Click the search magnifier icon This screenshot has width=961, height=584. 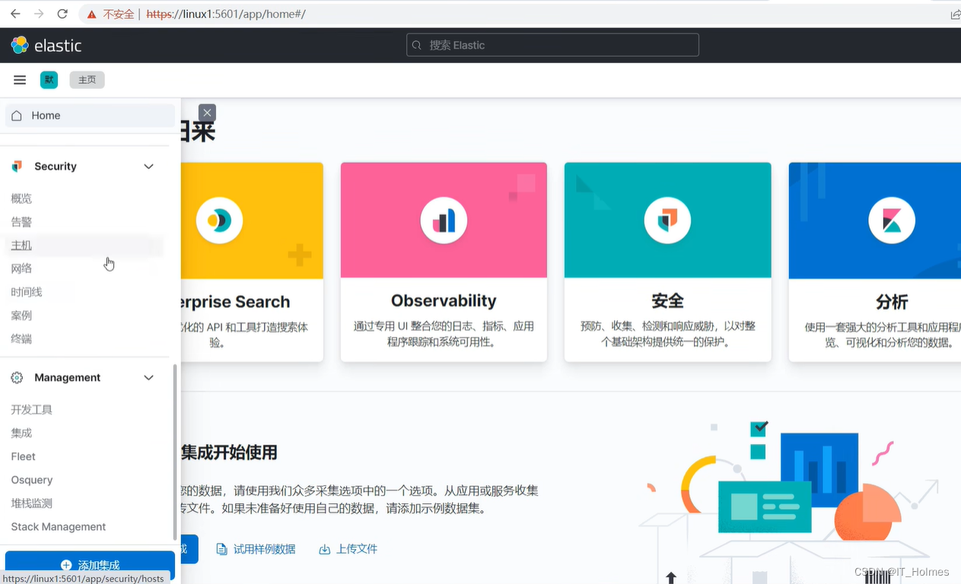pyautogui.click(x=417, y=46)
